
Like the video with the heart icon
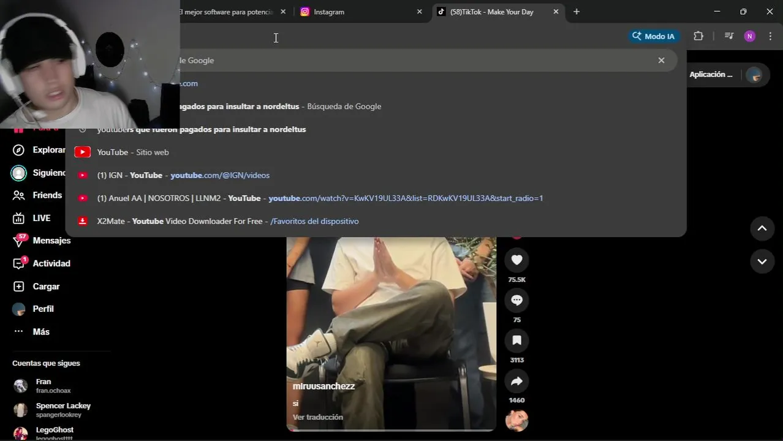tap(516, 260)
